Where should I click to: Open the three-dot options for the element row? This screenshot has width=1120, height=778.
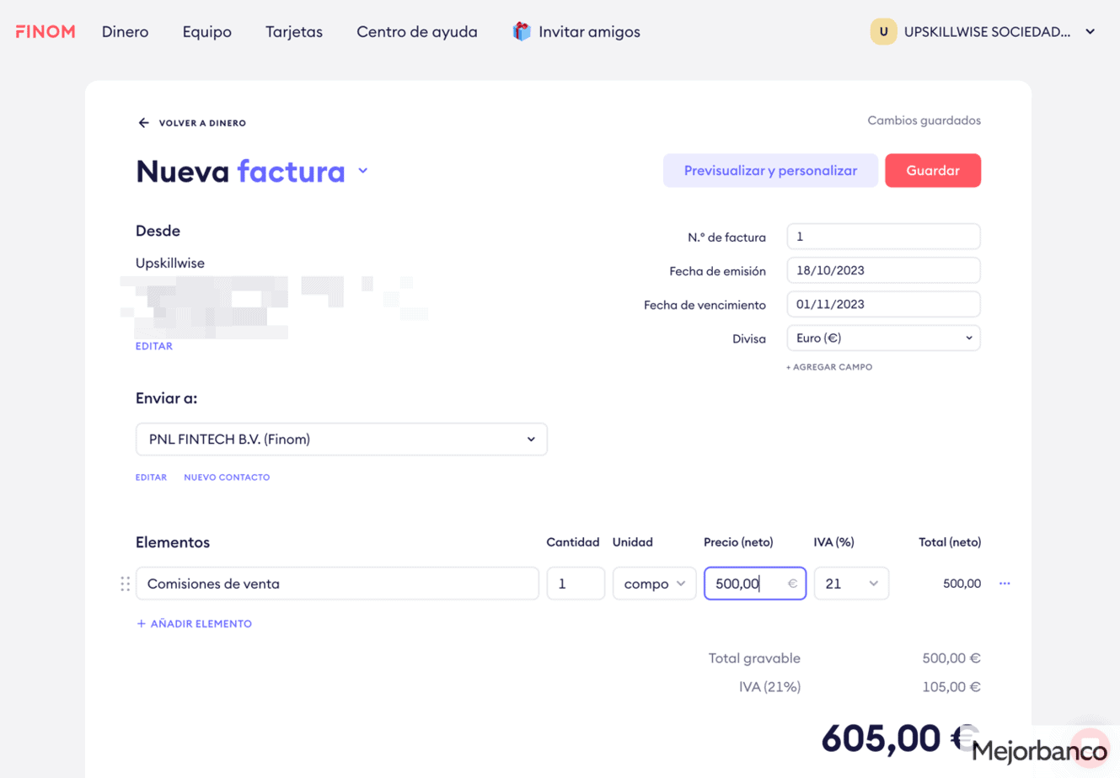pyautogui.click(x=1005, y=583)
